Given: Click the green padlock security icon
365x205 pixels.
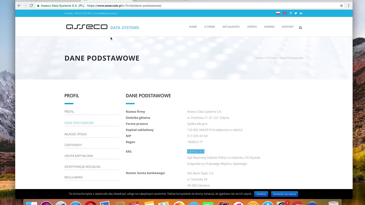Looking at the screenshot, I should coord(38,6).
